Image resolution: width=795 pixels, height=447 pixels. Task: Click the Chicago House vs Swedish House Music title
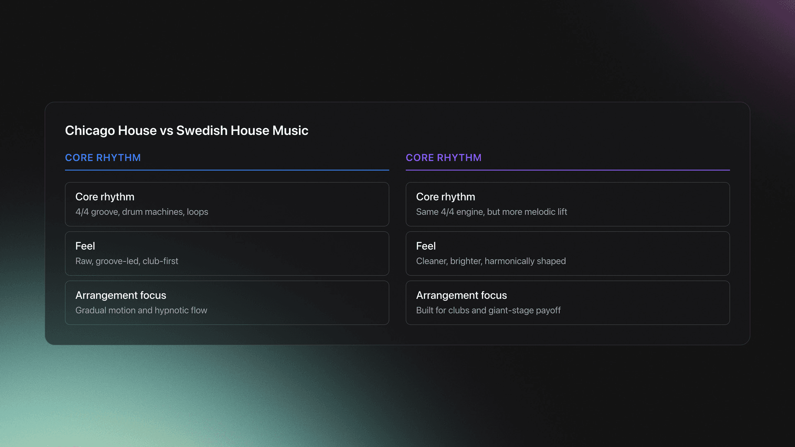coord(186,130)
